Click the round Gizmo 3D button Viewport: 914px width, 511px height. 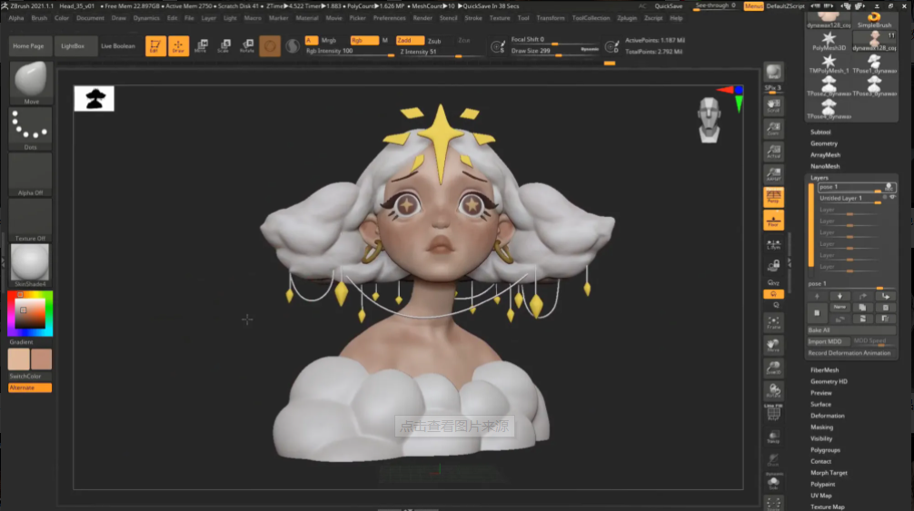coord(270,46)
